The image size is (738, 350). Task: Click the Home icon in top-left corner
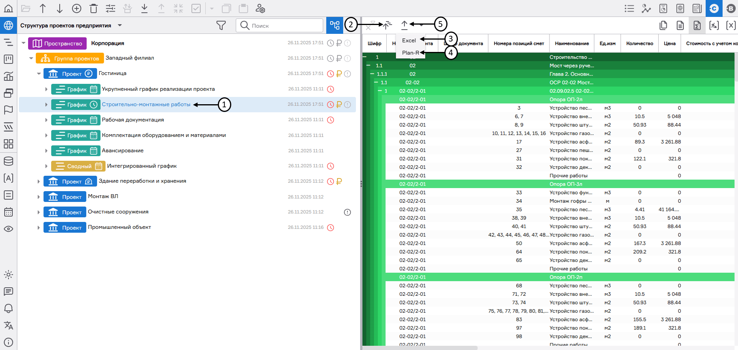[x=8, y=8]
